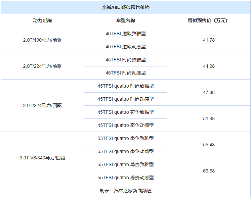The width and height of the screenshot is (252, 198).
Task: Click 55TFSI quattro 豪华动感型
Action: point(126,151)
